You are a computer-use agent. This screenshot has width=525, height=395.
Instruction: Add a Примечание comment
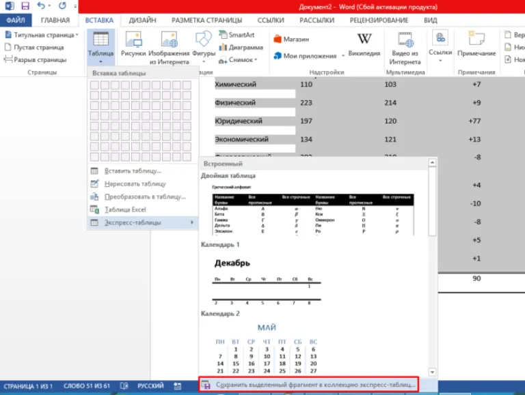coord(476,44)
